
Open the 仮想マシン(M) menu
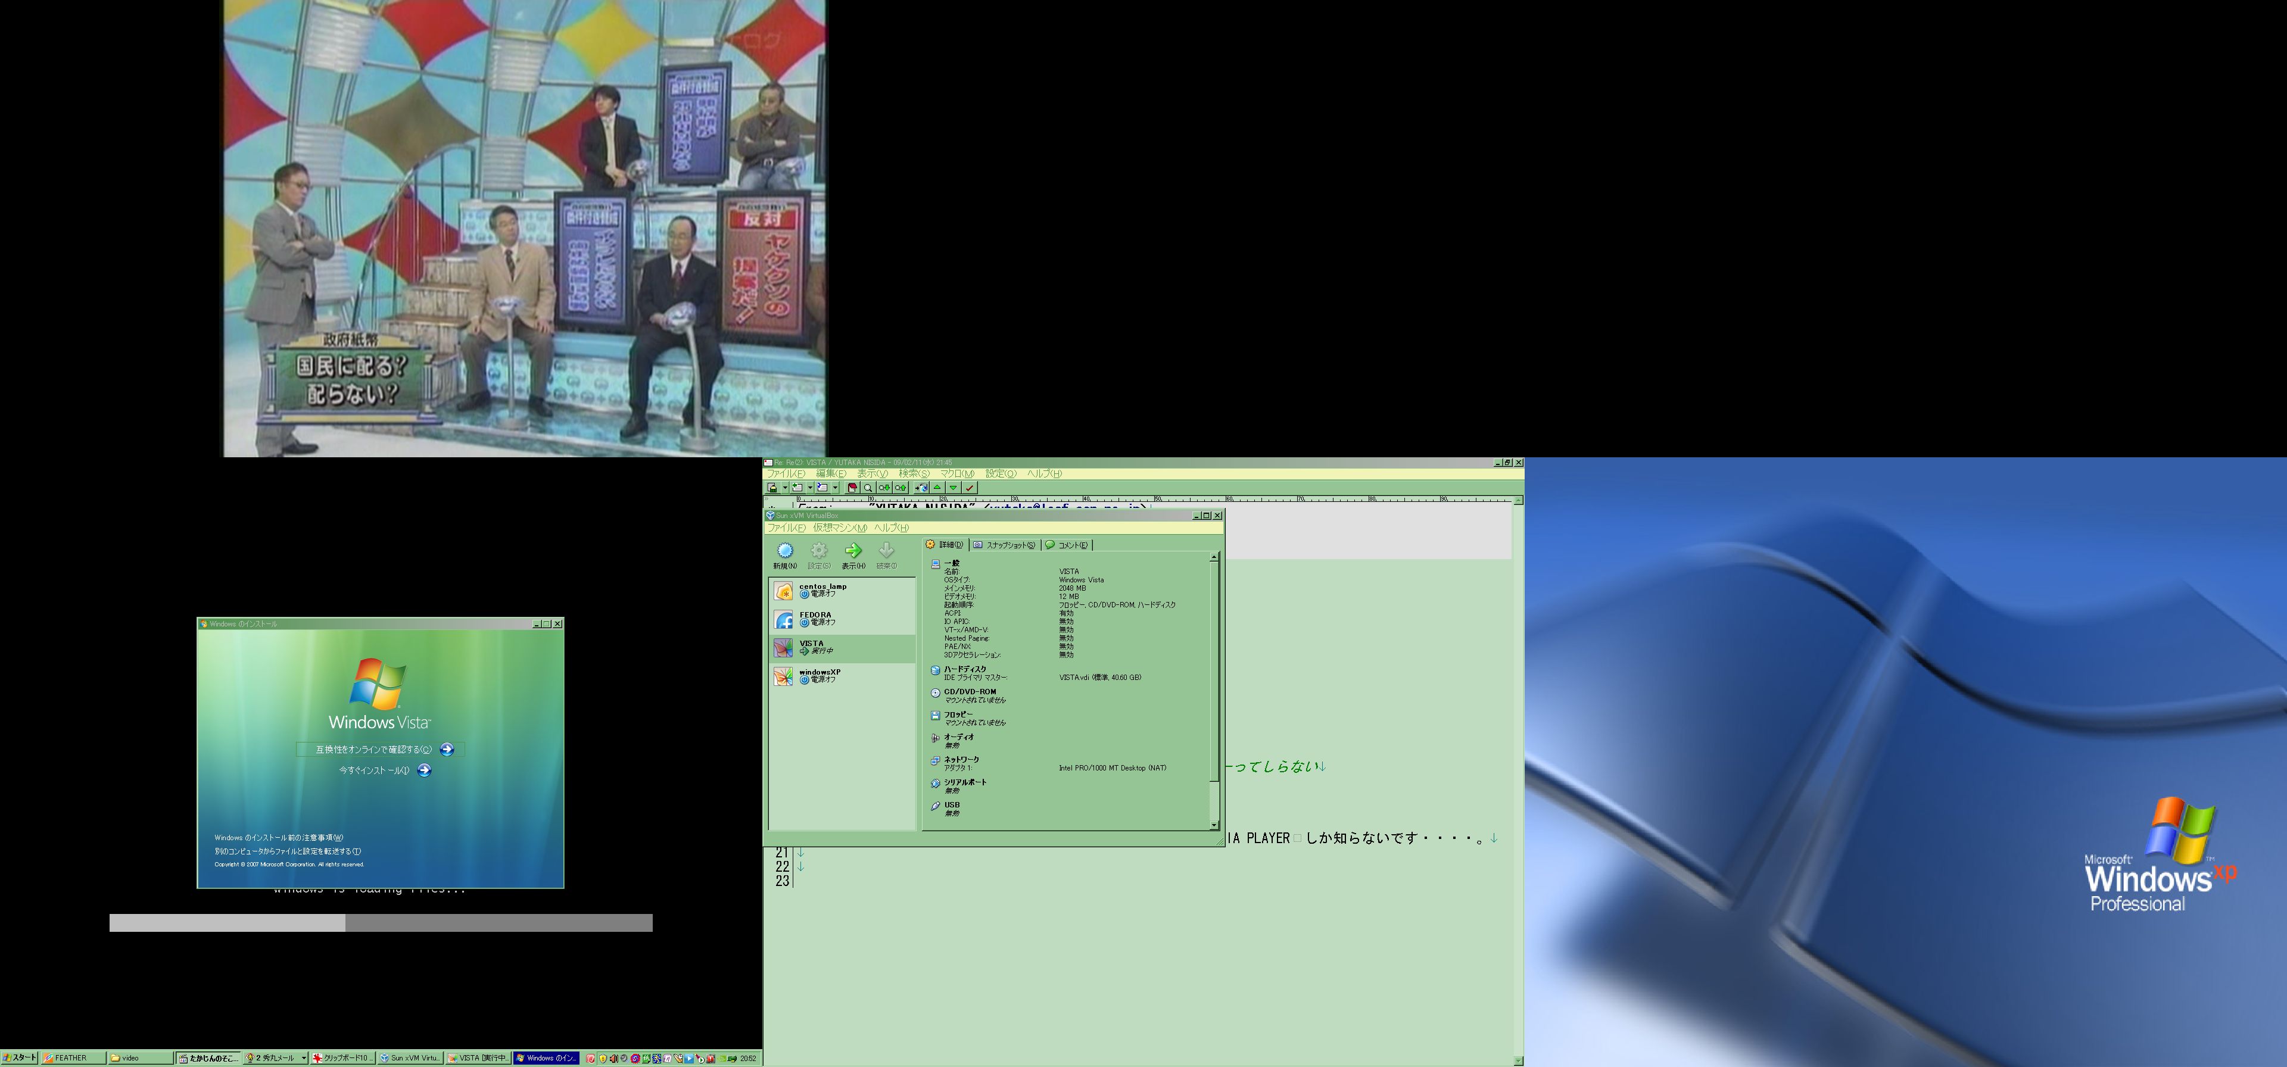[x=840, y=528]
